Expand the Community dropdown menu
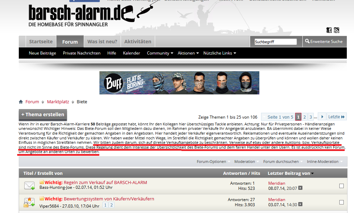The image size is (354, 213). pos(160,53)
